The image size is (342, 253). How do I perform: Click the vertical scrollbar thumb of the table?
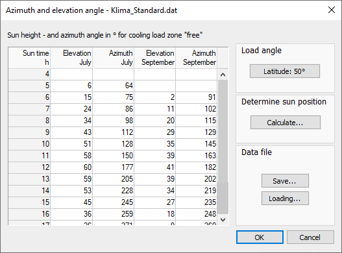click(x=223, y=131)
